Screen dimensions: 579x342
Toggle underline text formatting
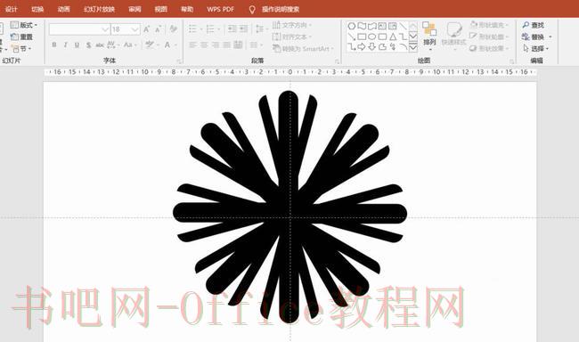(77, 45)
